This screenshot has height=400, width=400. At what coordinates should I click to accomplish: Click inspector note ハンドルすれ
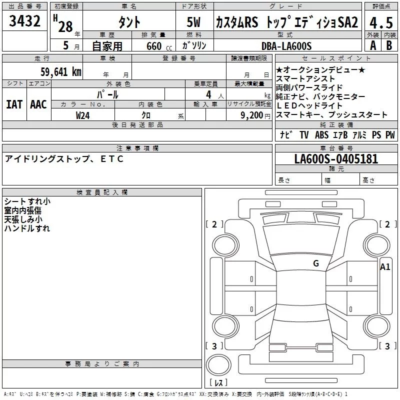click(x=27, y=228)
